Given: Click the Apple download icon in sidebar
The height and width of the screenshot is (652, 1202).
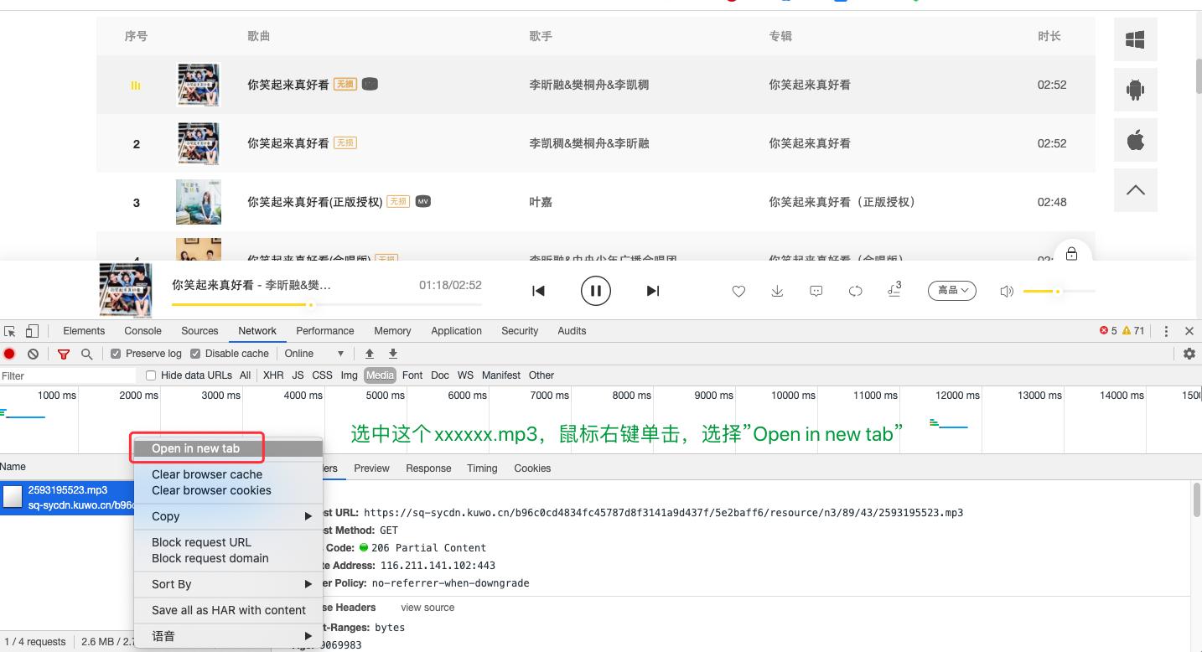Looking at the screenshot, I should pyautogui.click(x=1135, y=140).
